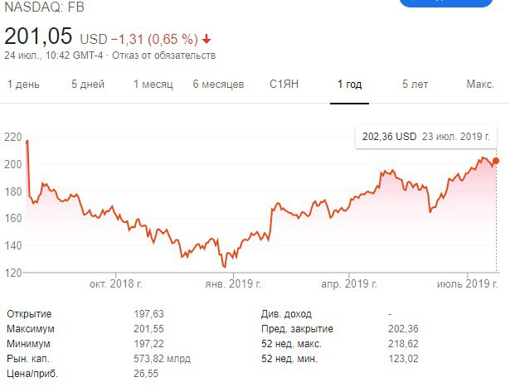Click the "окт. 2018 г." axis label

pos(116,283)
